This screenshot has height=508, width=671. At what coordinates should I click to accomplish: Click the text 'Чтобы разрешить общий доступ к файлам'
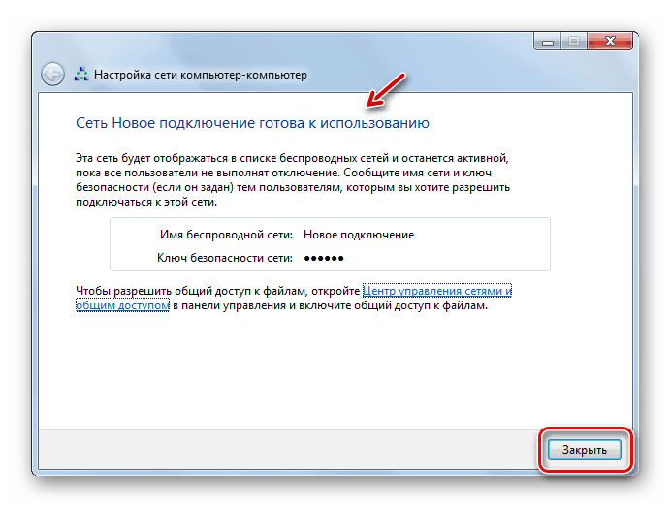point(190,291)
